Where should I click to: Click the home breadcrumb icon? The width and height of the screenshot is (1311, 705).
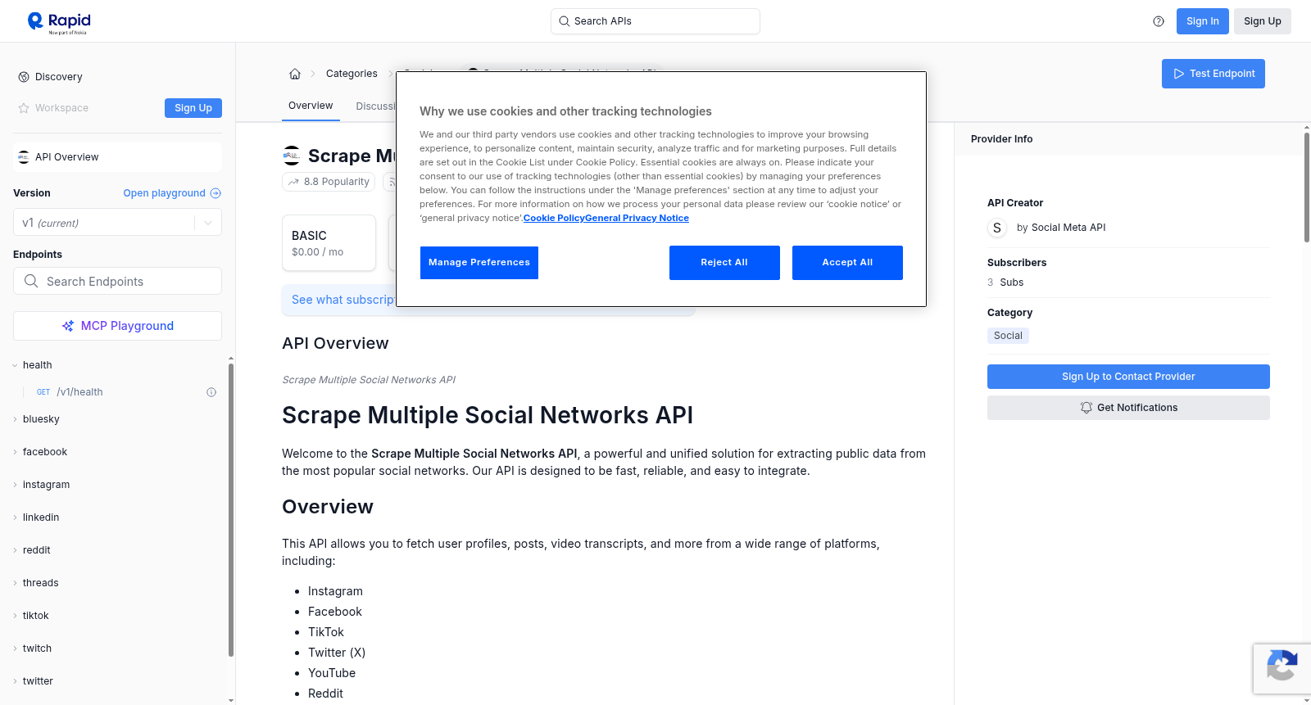point(295,74)
